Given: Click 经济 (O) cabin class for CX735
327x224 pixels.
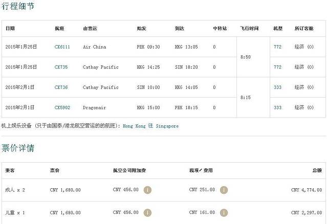Looking at the screenshot, I should click(x=304, y=67).
